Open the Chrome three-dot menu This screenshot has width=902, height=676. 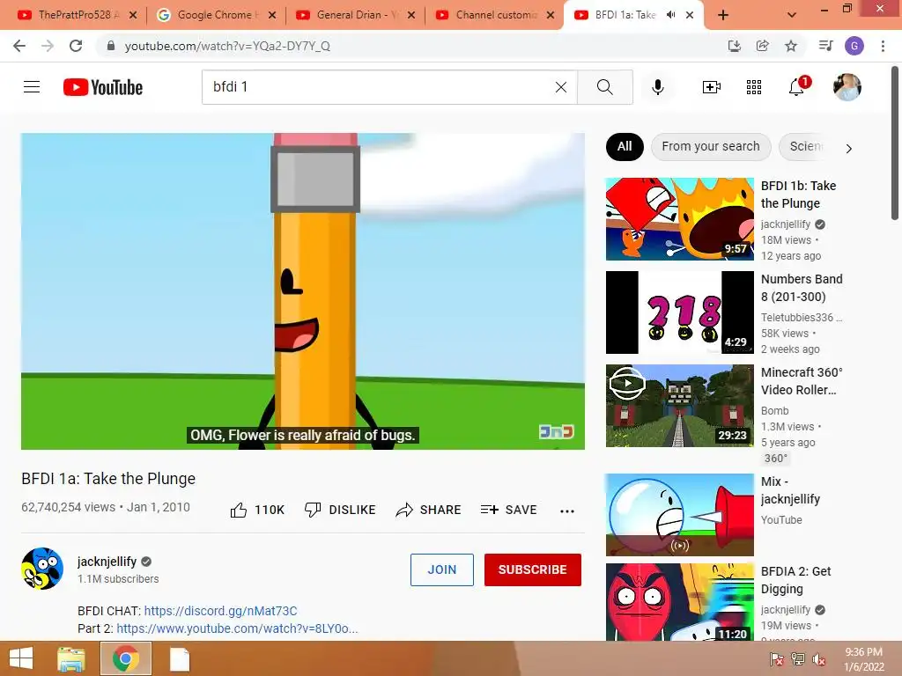[883, 46]
